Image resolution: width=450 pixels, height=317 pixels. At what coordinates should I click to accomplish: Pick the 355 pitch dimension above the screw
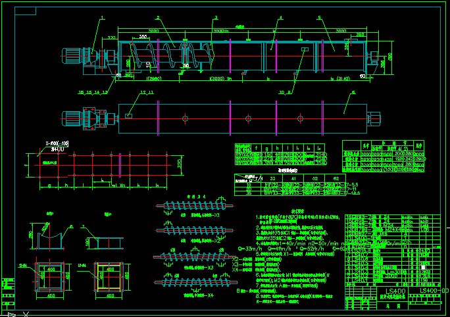click(143, 36)
